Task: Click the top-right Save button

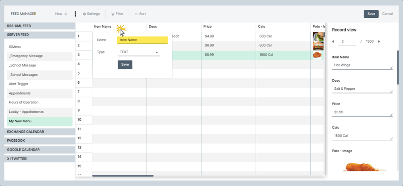Action: pyautogui.click(x=371, y=14)
